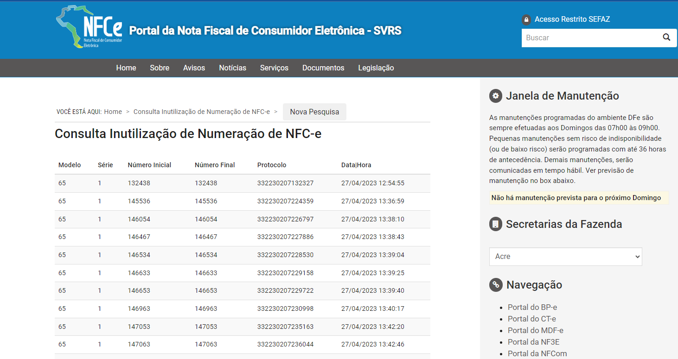678x359 pixels.
Task: Click the Acesso Restrito SEFAZ link
Action: pyautogui.click(x=572, y=19)
